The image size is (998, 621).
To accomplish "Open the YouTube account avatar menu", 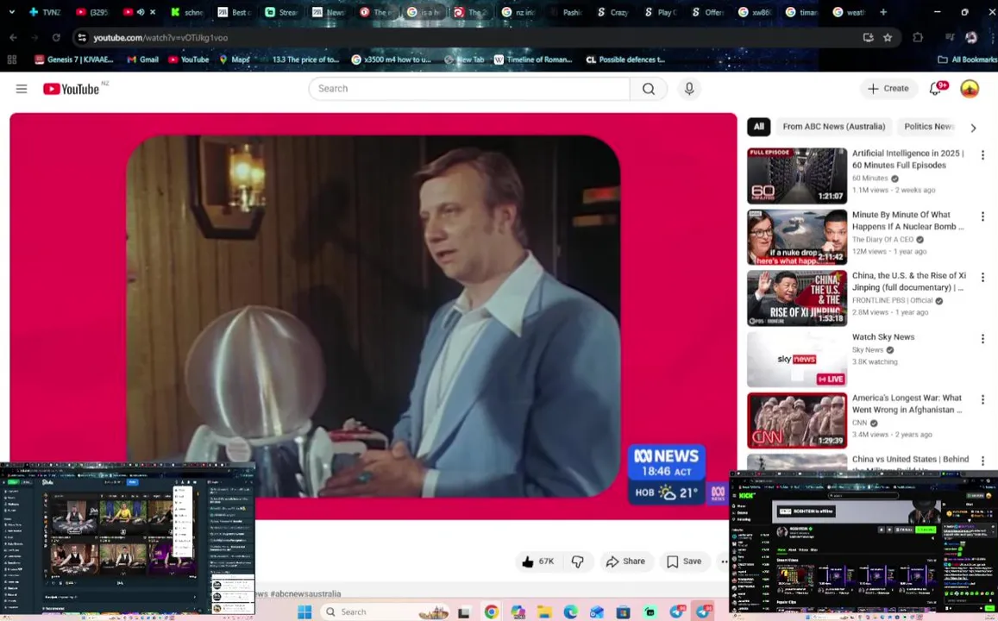I will [x=970, y=89].
